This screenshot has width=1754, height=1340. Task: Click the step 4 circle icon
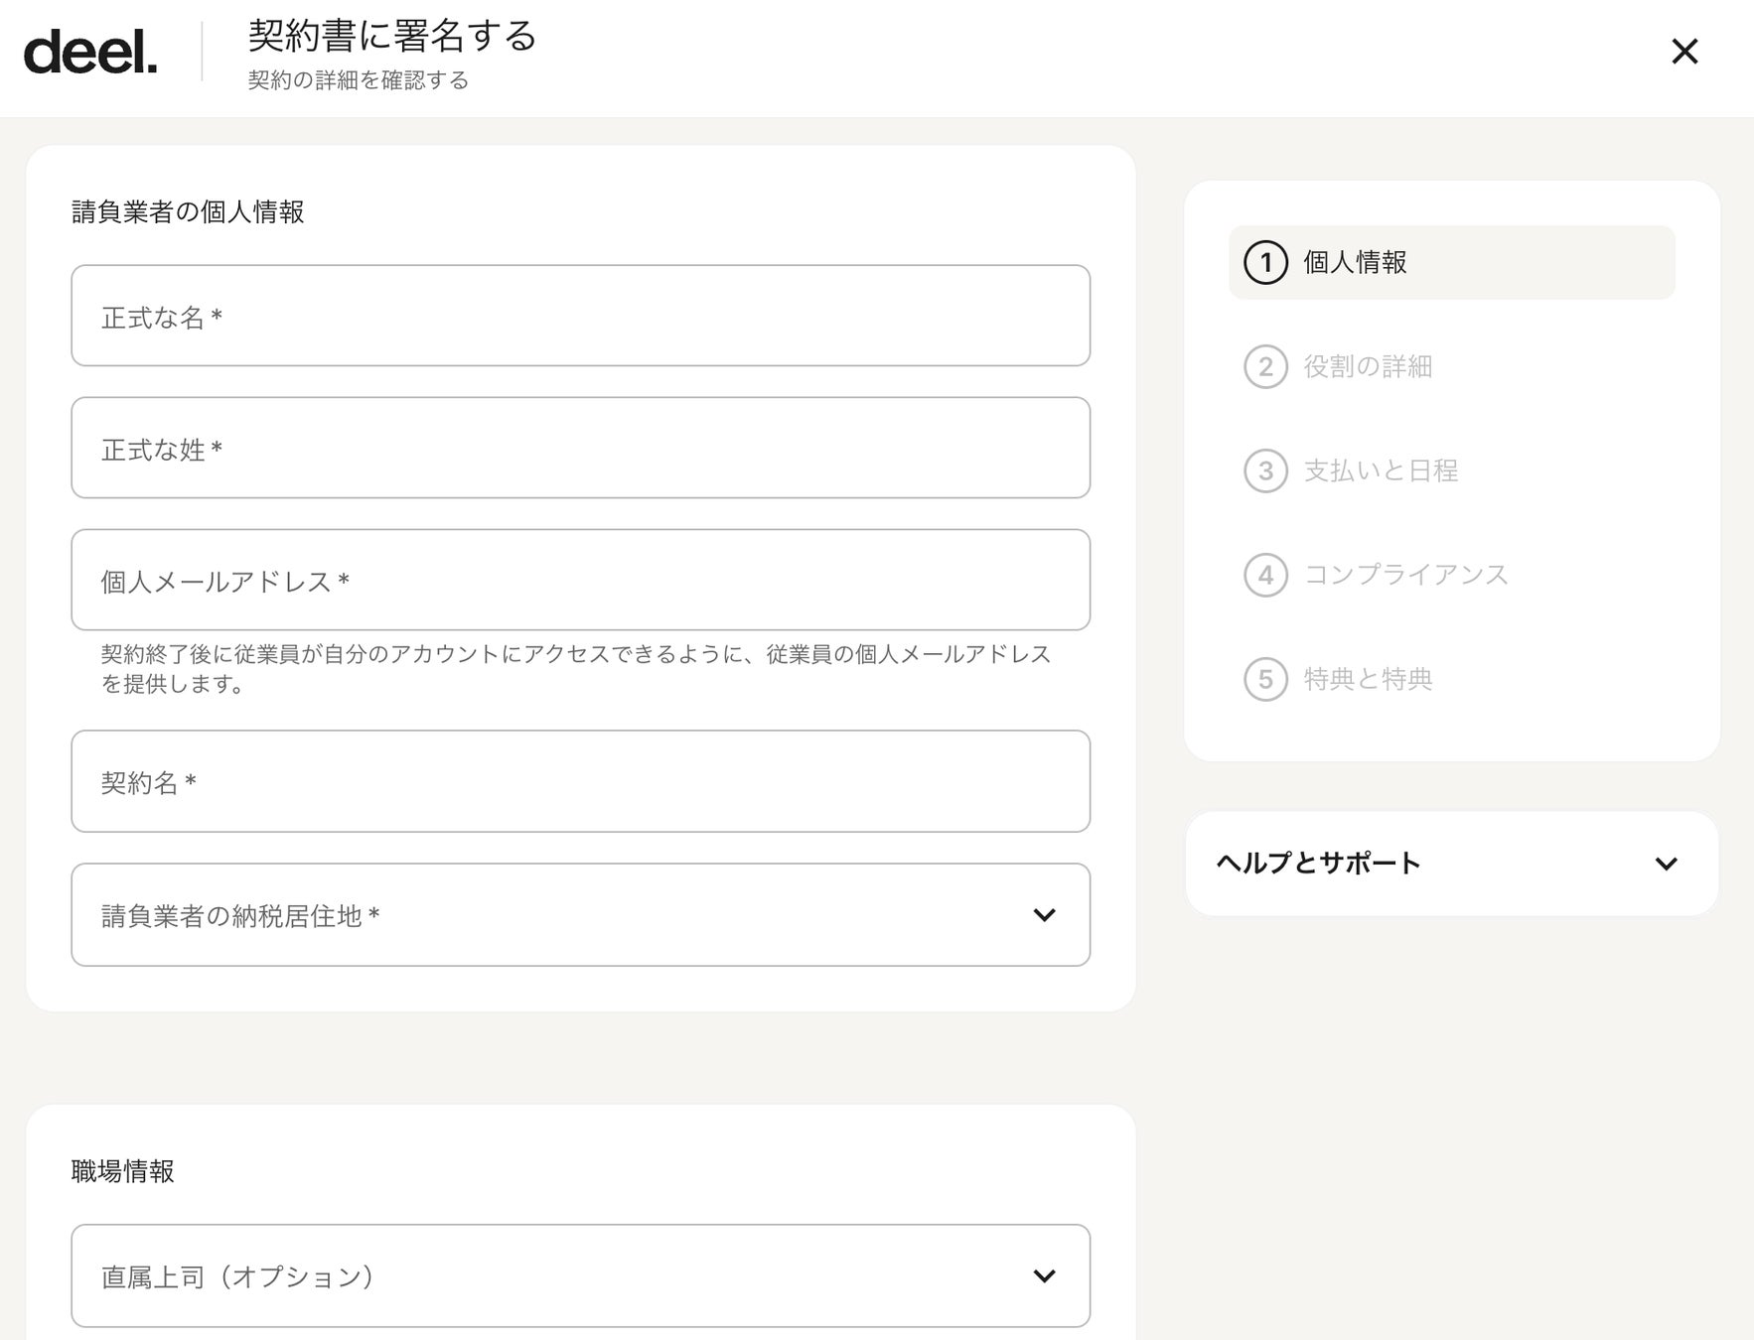pyautogui.click(x=1265, y=576)
